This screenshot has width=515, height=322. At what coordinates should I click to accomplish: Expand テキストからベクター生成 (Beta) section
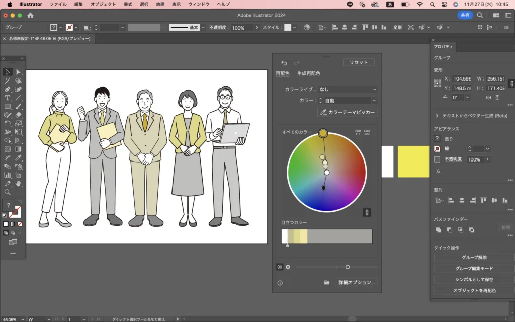pyautogui.click(x=437, y=116)
